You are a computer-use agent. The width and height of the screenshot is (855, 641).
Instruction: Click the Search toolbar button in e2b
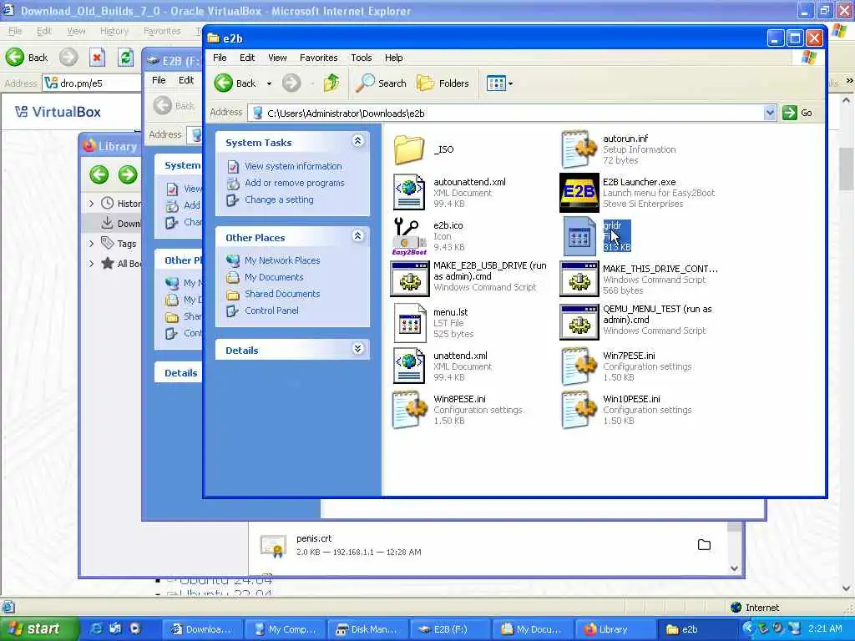point(381,83)
